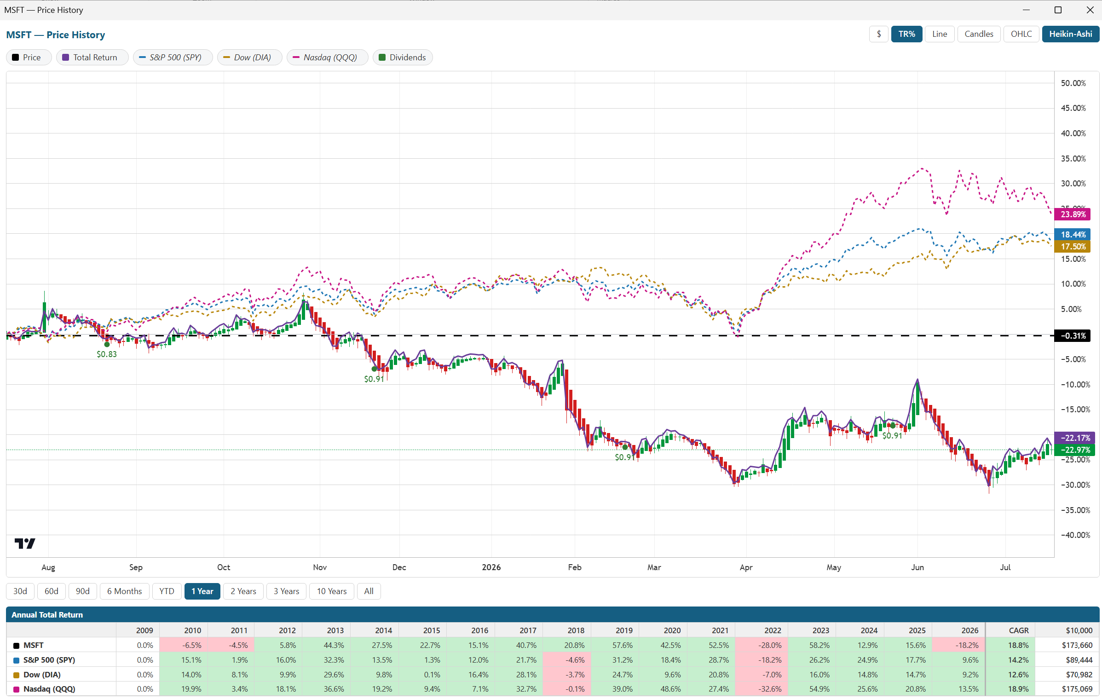Click the $0.83 dividend marker dot

(x=107, y=344)
